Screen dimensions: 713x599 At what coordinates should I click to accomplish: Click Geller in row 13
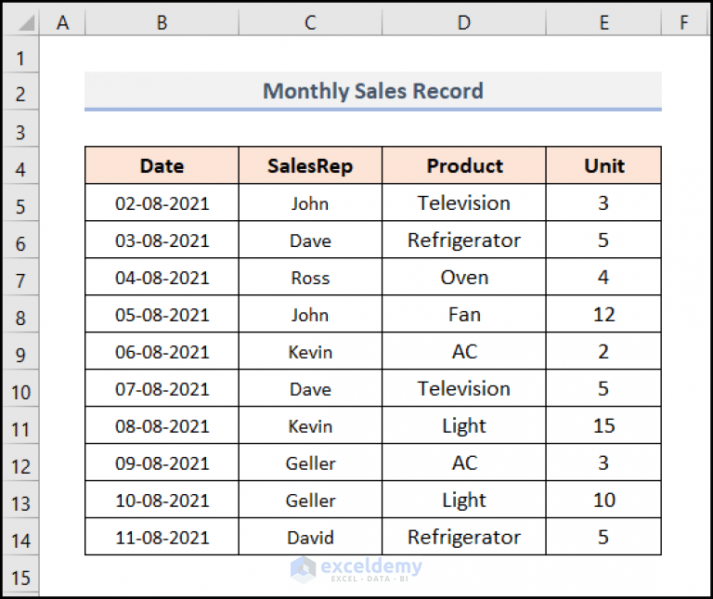click(x=310, y=500)
